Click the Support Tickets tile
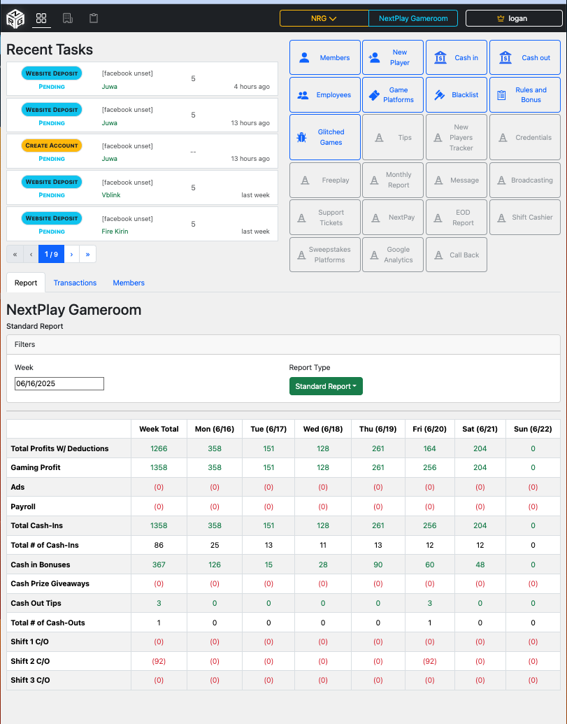The image size is (567, 724). [325, 218]
